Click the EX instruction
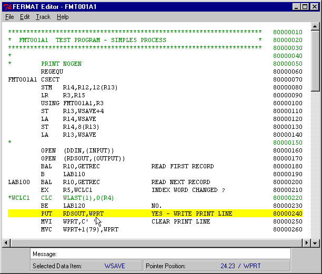 (45, 190)
